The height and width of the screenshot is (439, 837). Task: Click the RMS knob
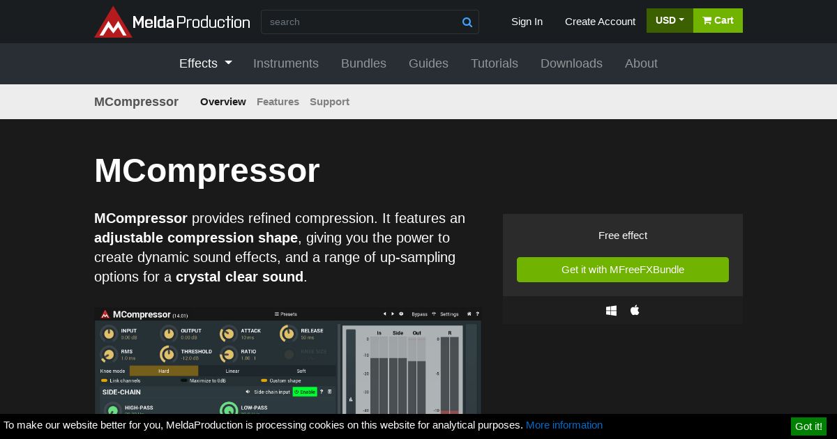tap(108, 355)
